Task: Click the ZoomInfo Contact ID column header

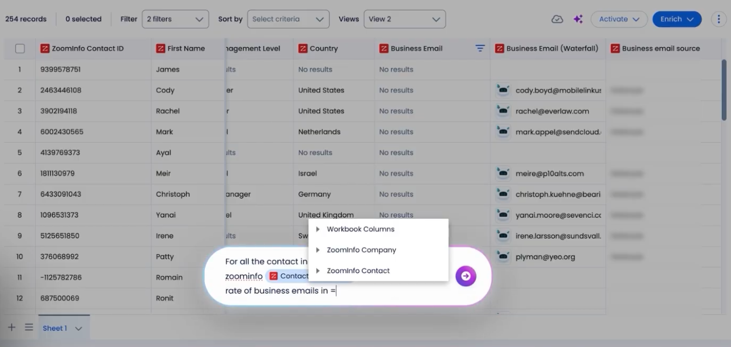Action: [x=93, y=48]
